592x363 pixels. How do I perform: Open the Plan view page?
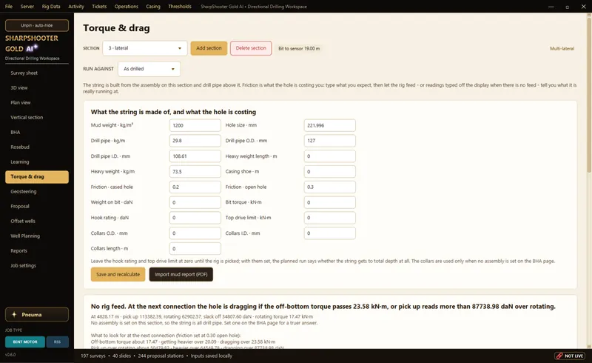pos(37,102)
